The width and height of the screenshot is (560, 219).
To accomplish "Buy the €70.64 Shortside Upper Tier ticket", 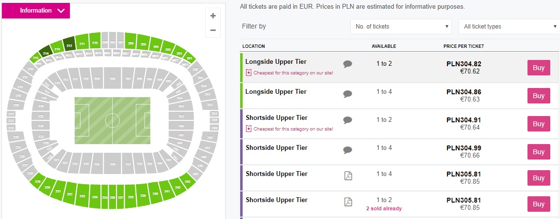I will click(x=539, y=124).
